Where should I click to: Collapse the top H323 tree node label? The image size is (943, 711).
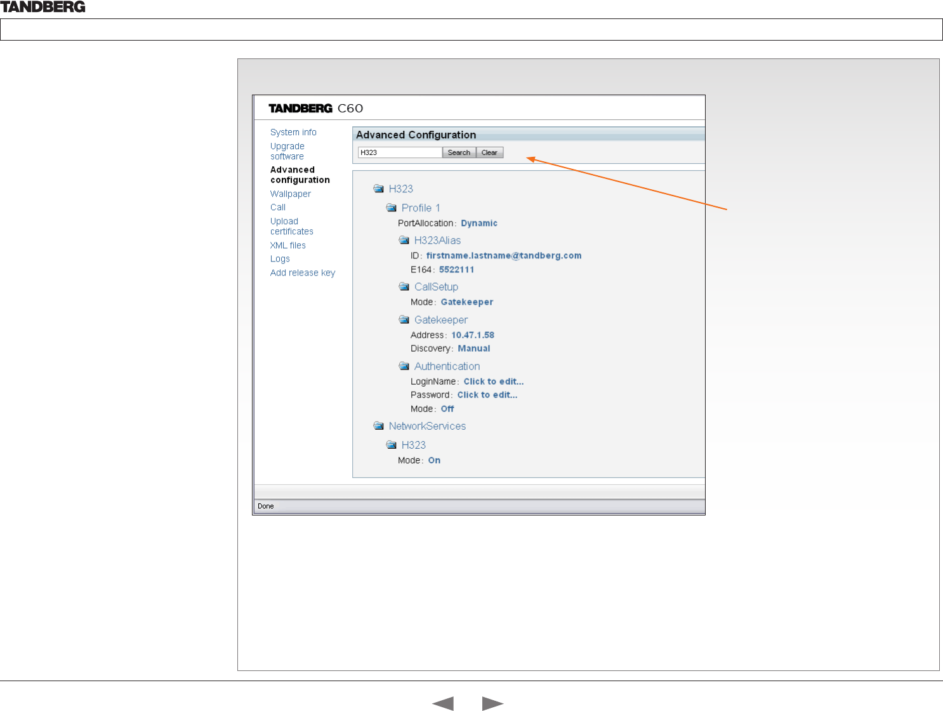(401, 189)
